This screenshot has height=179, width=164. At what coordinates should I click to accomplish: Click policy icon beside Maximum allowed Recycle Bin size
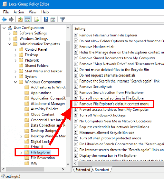[x=76, y=133]
